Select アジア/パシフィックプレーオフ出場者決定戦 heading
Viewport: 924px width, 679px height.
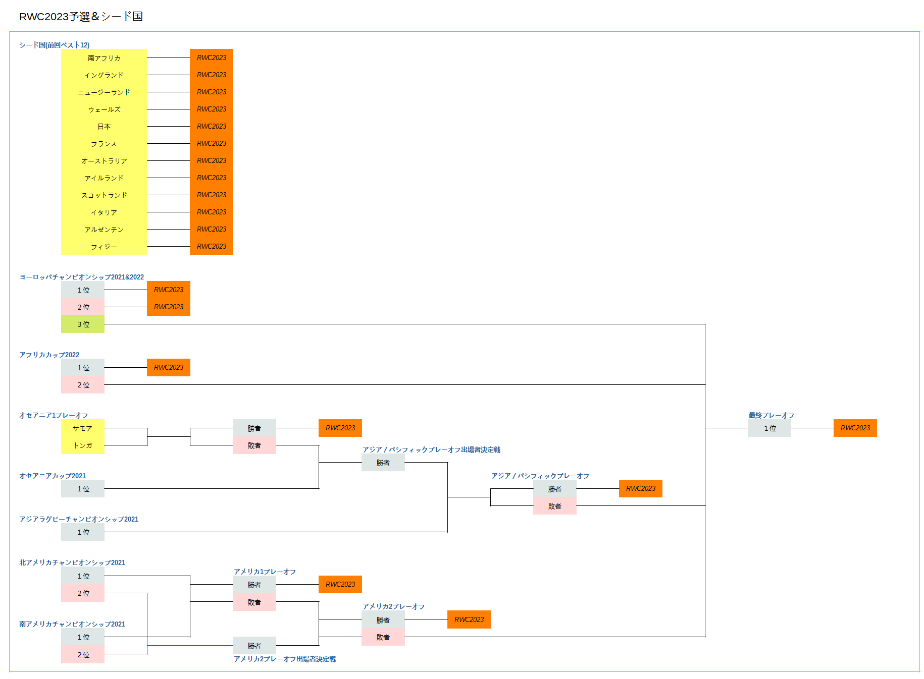click(431, 449)
